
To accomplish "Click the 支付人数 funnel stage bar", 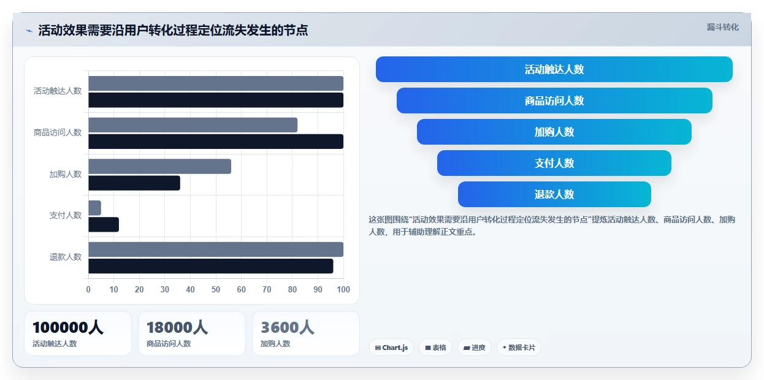I will point(554,163).
